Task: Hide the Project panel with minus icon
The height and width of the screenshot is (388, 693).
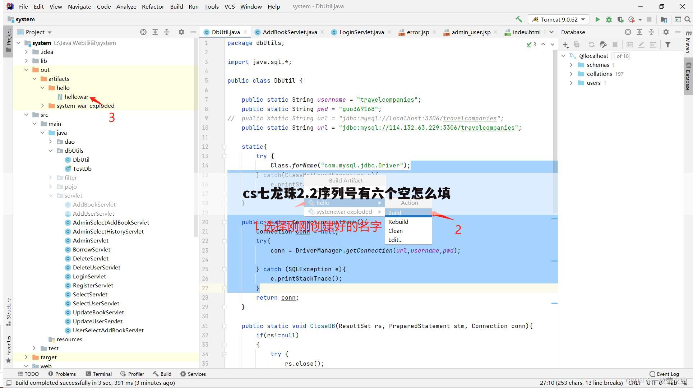Action: (x=193, y=32)
